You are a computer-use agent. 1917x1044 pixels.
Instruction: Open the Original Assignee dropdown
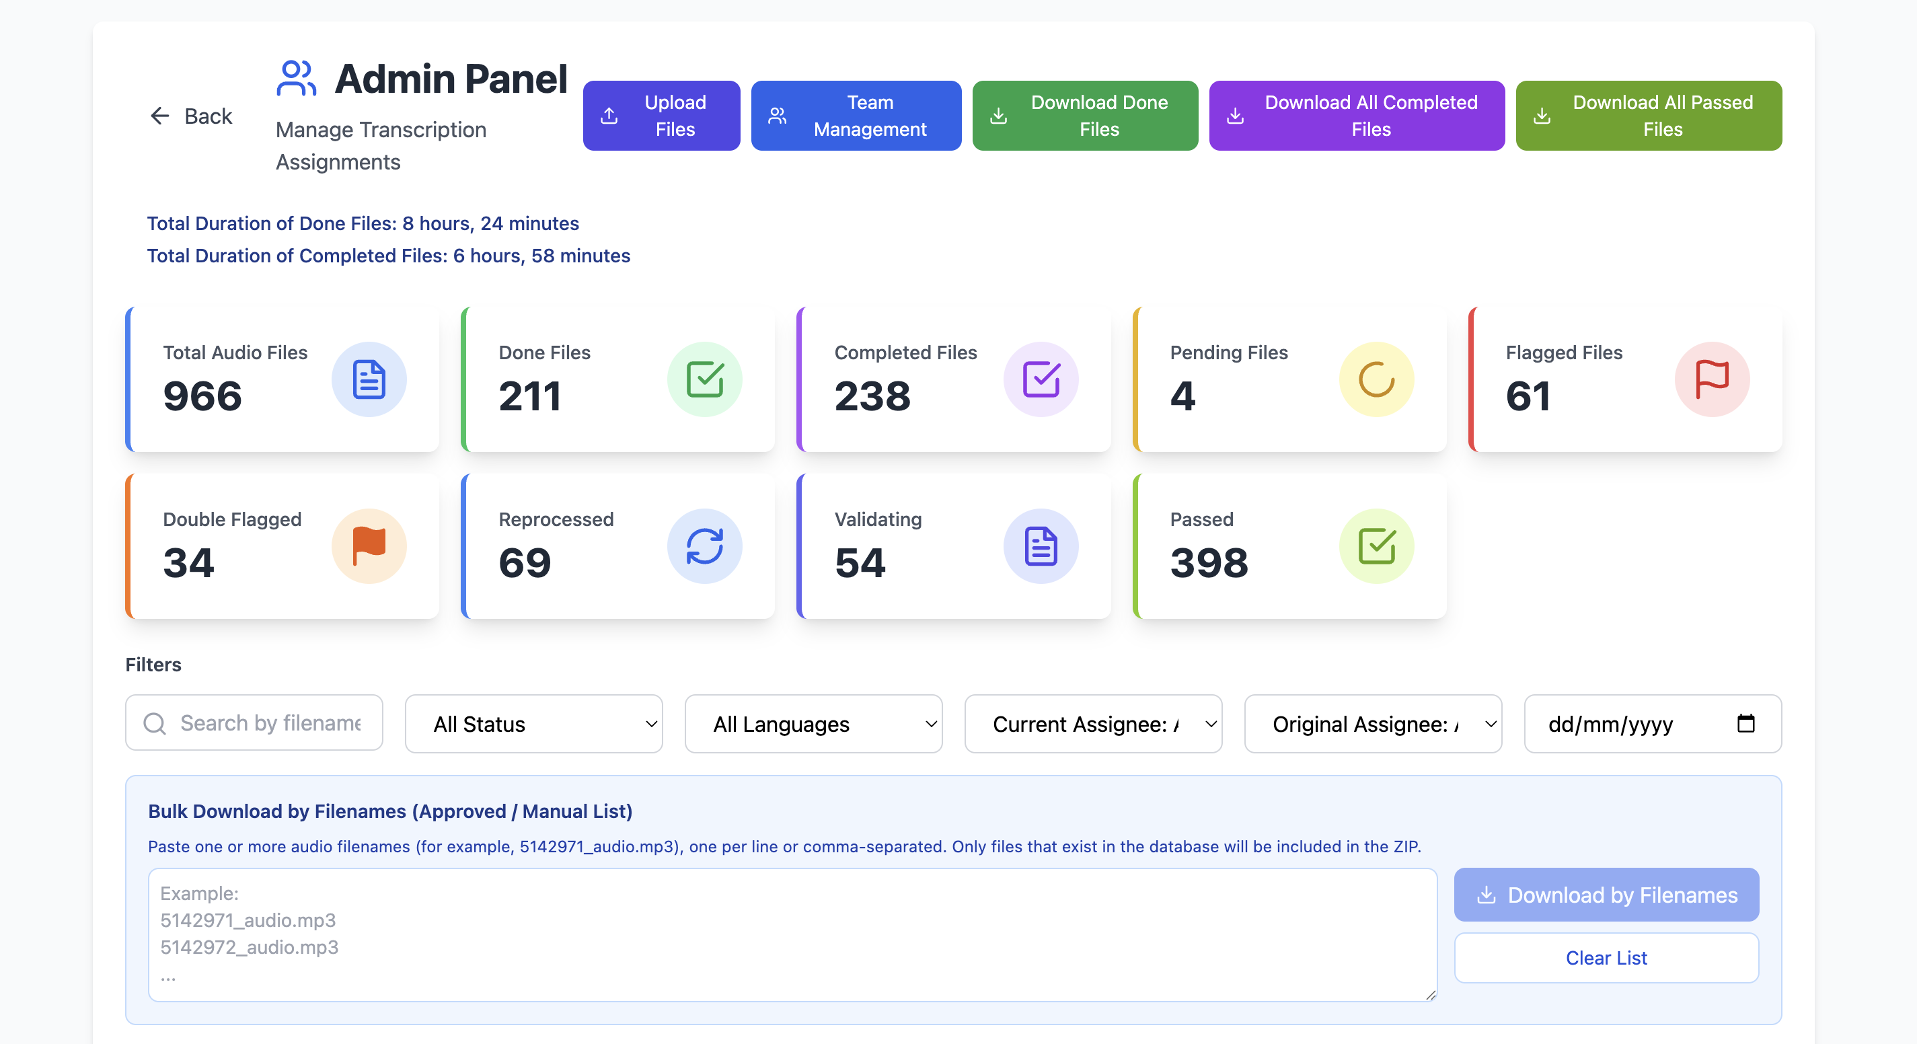pyautogui.click(x=1372, y=722)
